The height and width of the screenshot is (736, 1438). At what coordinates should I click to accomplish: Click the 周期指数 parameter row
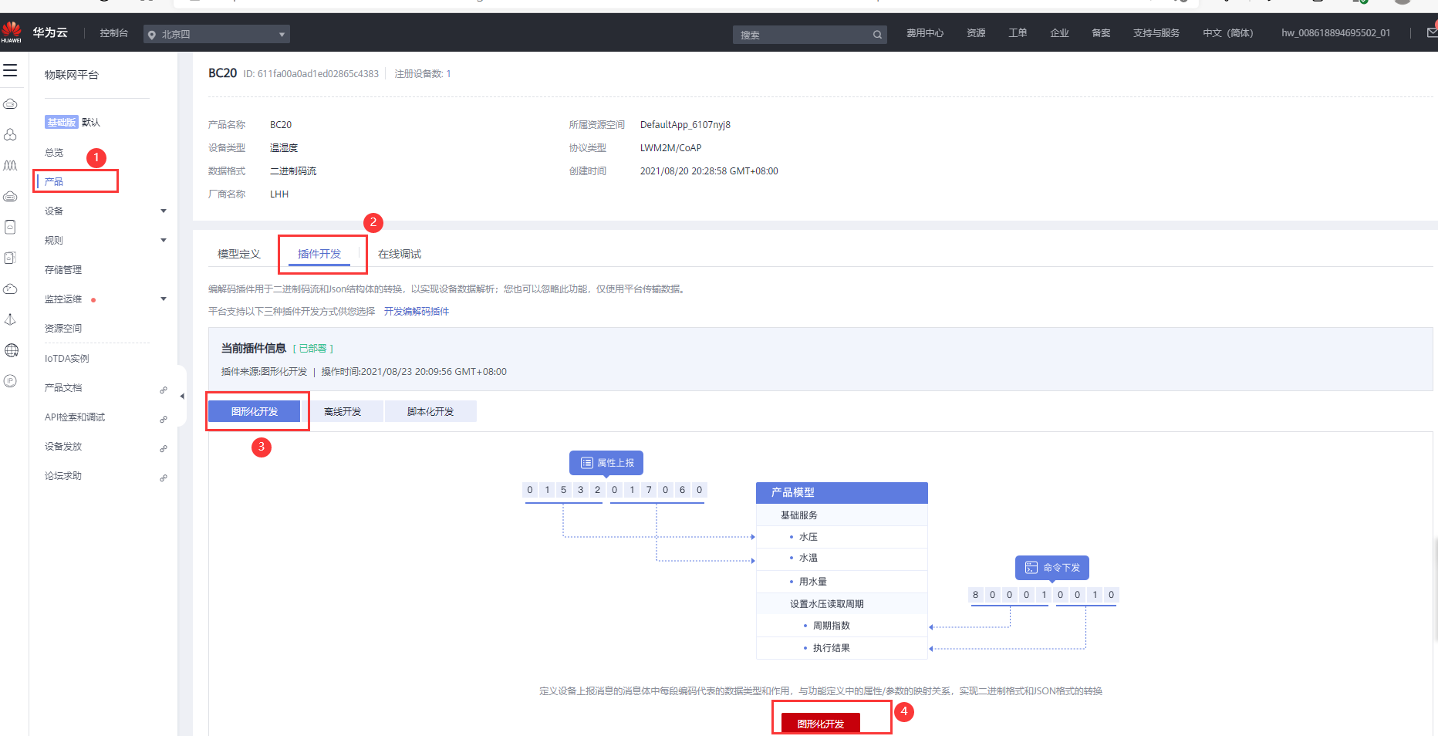pos(842,626)
